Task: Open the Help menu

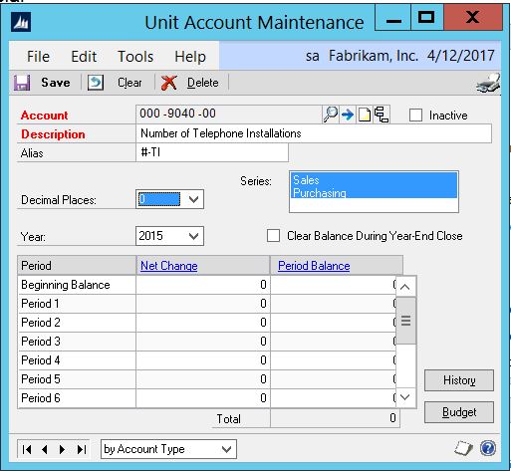Action: pyautogui.click(x=190, y=56)
